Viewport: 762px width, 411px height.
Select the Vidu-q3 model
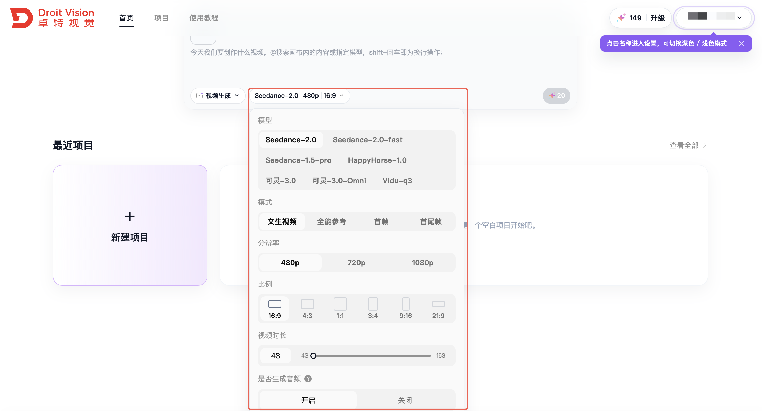pos(397,181)
